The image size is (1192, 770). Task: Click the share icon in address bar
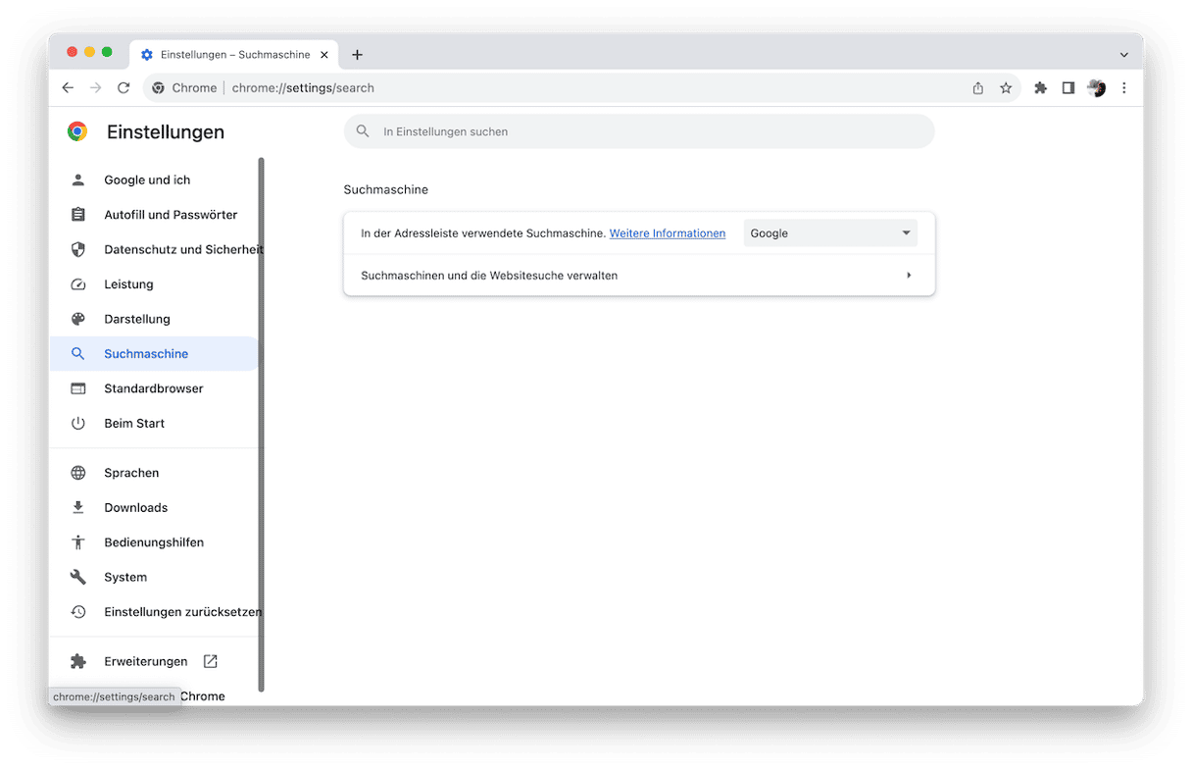978,88
